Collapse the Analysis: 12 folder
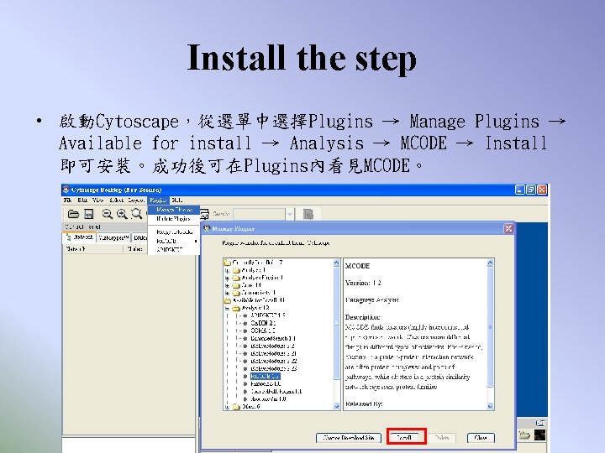Screen dimensions: 605x453 (x=227, y=308)
